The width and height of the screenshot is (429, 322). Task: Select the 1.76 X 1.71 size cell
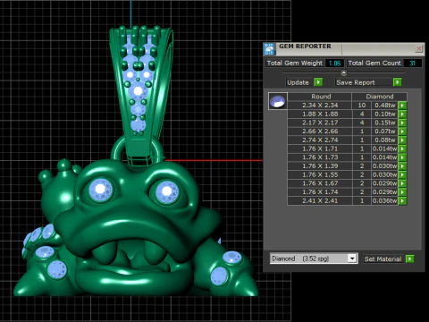(x=320, y=148)
